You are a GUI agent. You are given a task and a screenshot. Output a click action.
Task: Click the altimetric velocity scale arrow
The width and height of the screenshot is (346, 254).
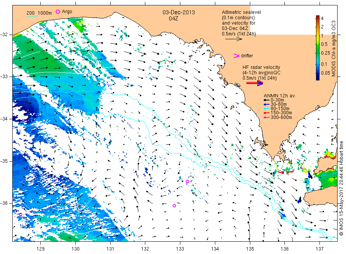[x=234, y=39]
